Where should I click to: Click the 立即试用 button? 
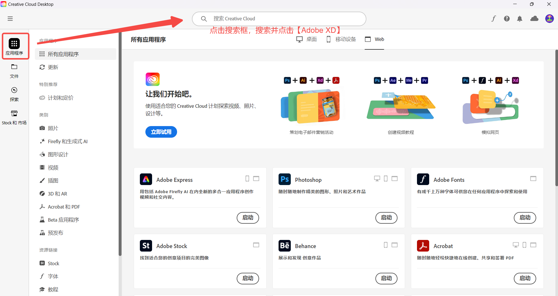point(161,132)
